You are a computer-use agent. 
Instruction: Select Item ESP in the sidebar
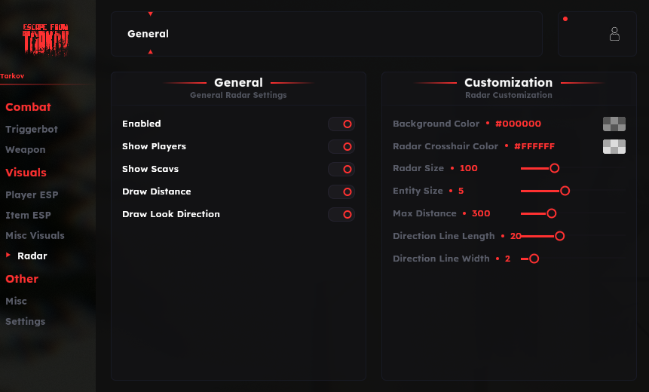tap(28, 216)
